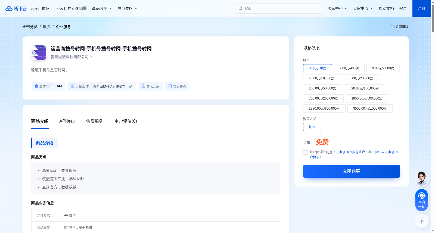435x233 pixels.
Task: Click the product title text
Action: pos(101,49)
